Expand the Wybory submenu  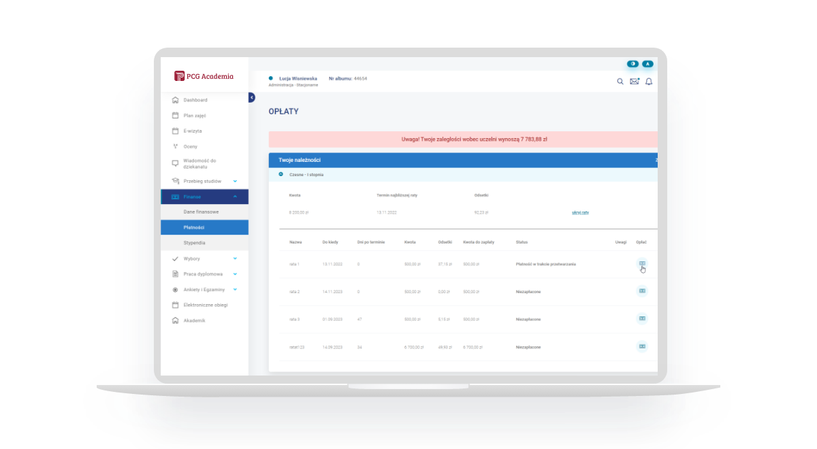pos(235,259)
